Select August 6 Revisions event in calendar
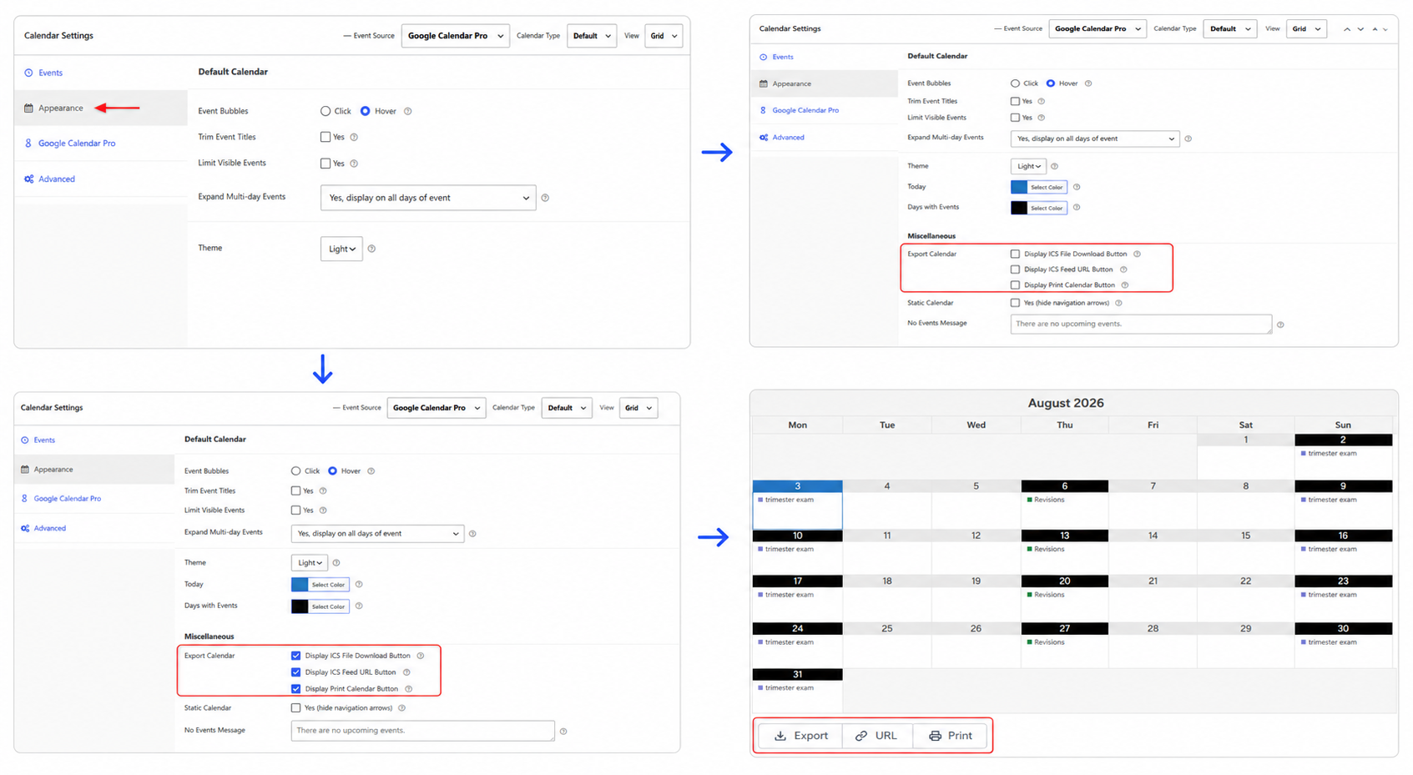1413x775 pixels. [1049, 500]
